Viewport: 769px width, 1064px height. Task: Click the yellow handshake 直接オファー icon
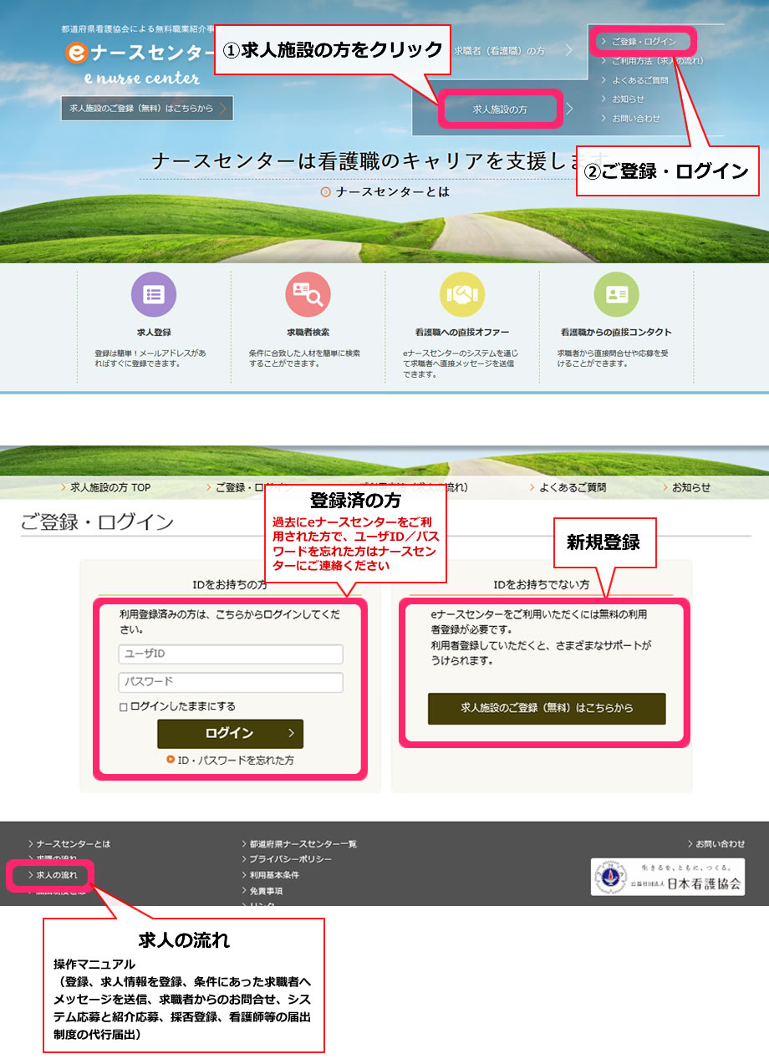click(x=462, y=294)
